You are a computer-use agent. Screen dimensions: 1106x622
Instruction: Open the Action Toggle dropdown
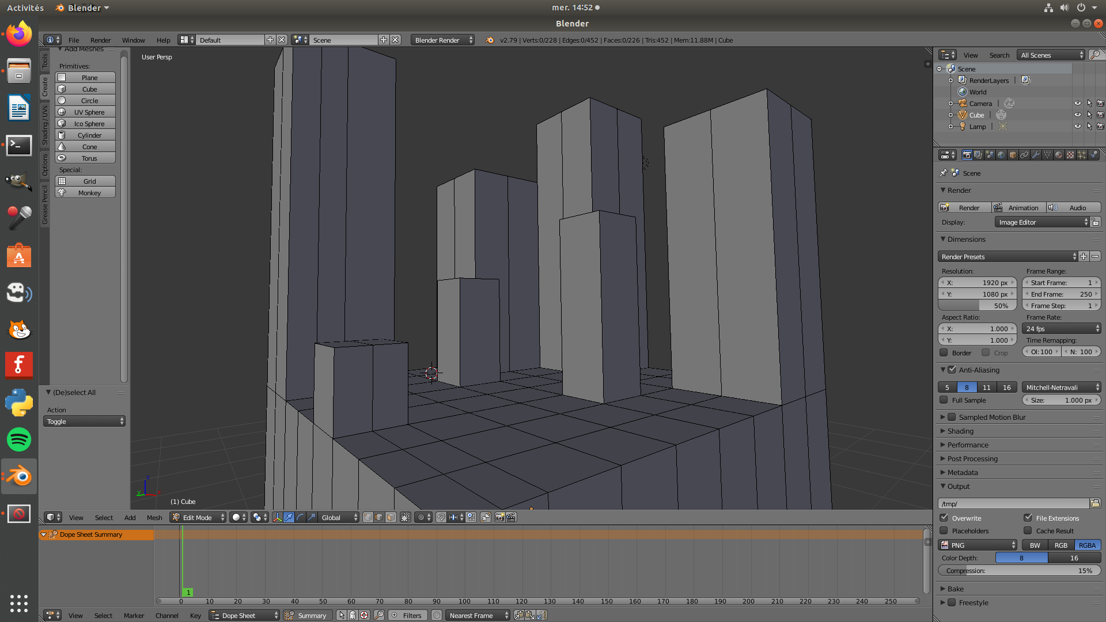pos(84,421)
